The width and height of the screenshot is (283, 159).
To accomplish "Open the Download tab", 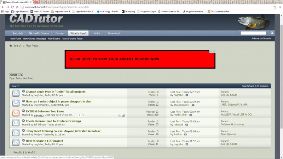I will click(x=114, y=33).
